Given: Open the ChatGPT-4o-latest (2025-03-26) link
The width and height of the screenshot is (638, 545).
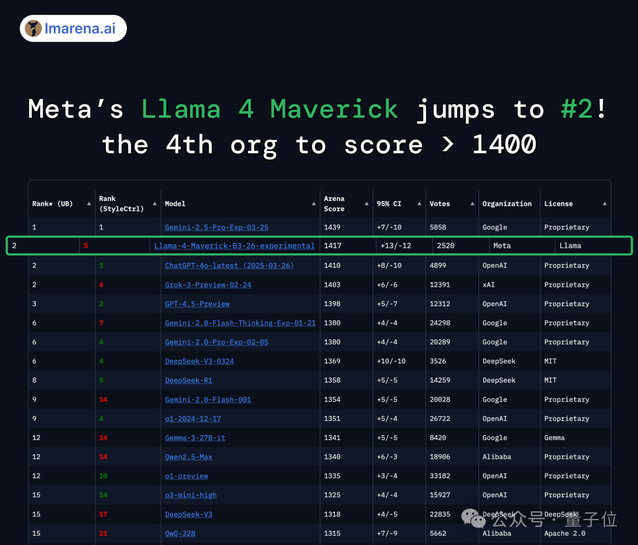Looking at the screenshot, I should tap(229, 265).
